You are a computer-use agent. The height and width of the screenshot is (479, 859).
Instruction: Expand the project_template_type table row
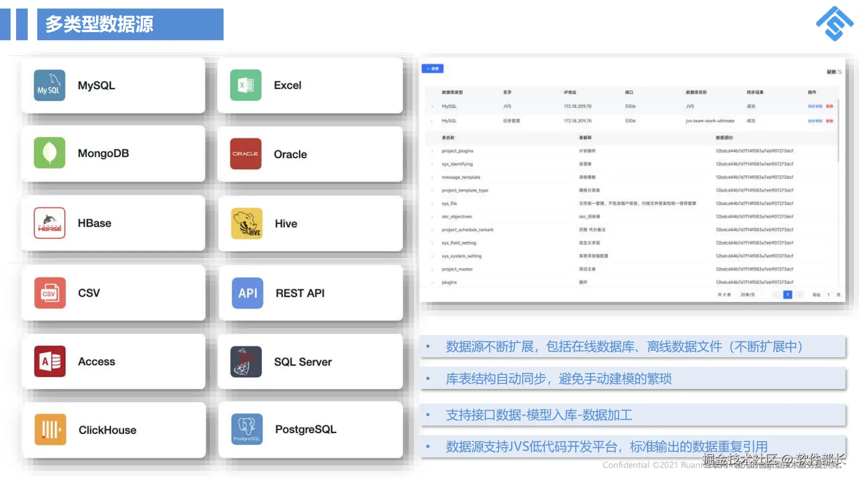tap(432, 190)
